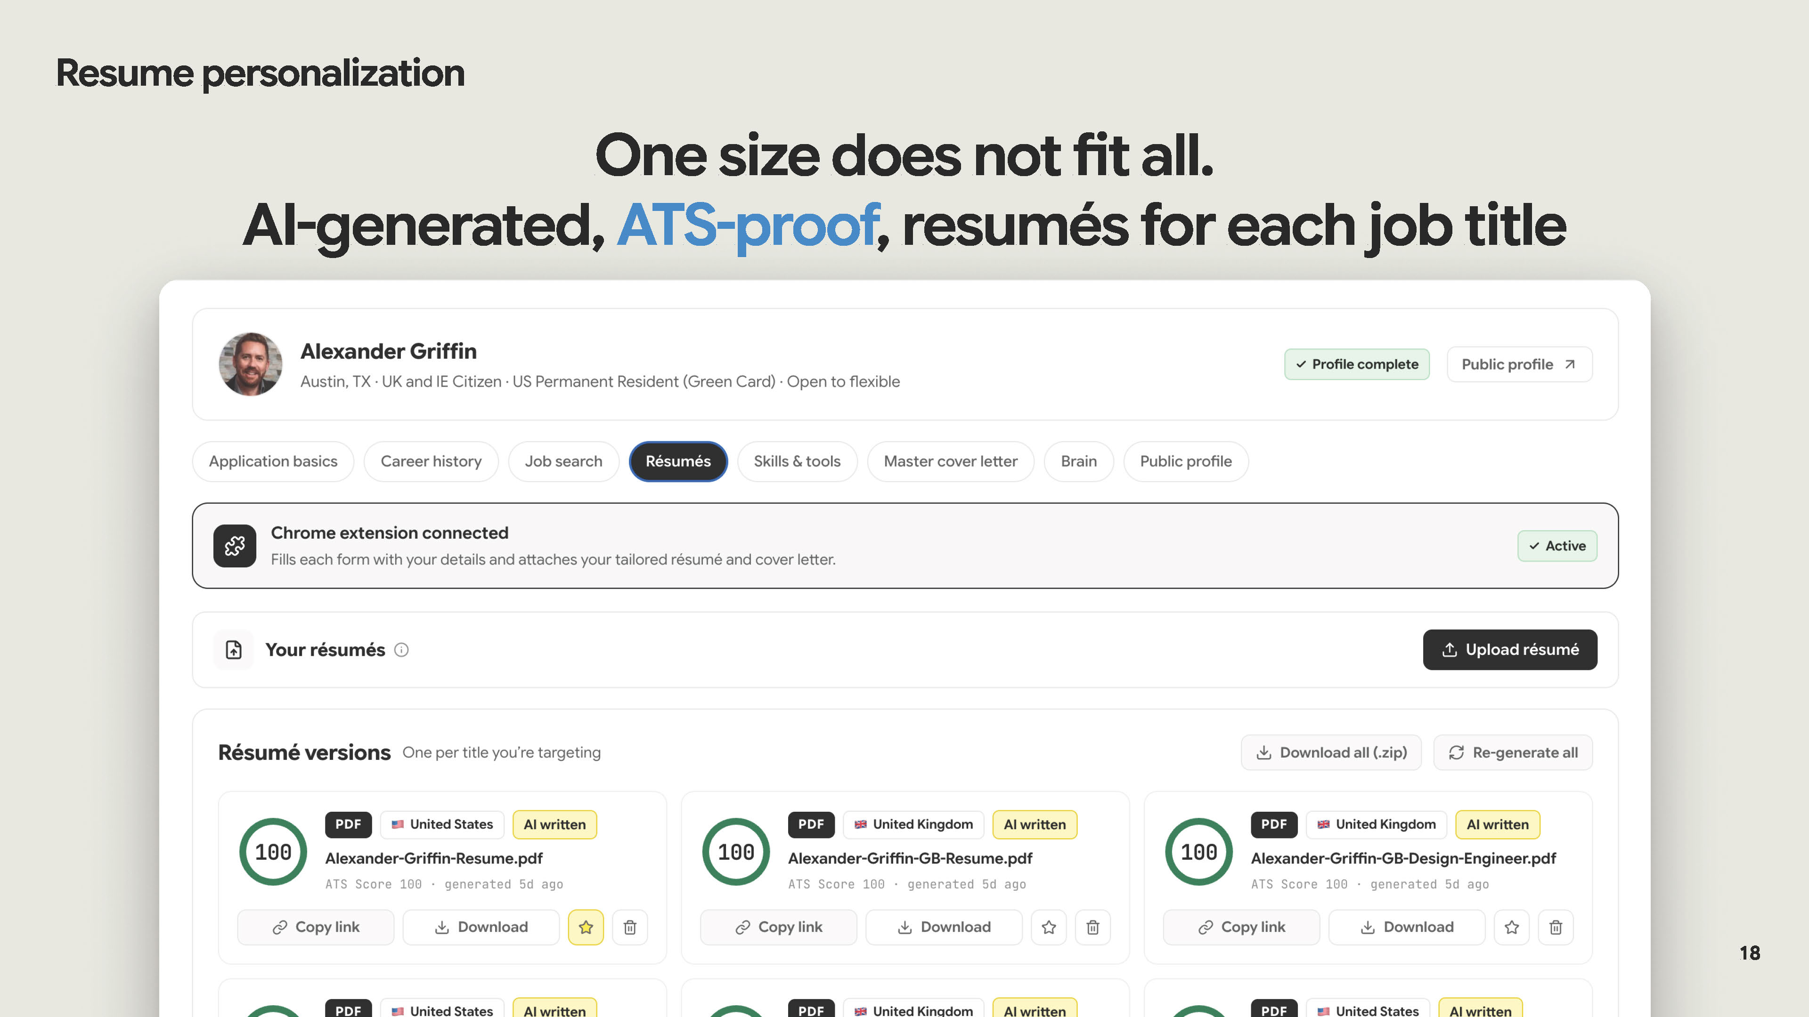Screen dimensions: 1809x1017
Task: Delete Alexander-Griffin-GB-Resume.pdf using its trash icon
Action: point(1093,927)
